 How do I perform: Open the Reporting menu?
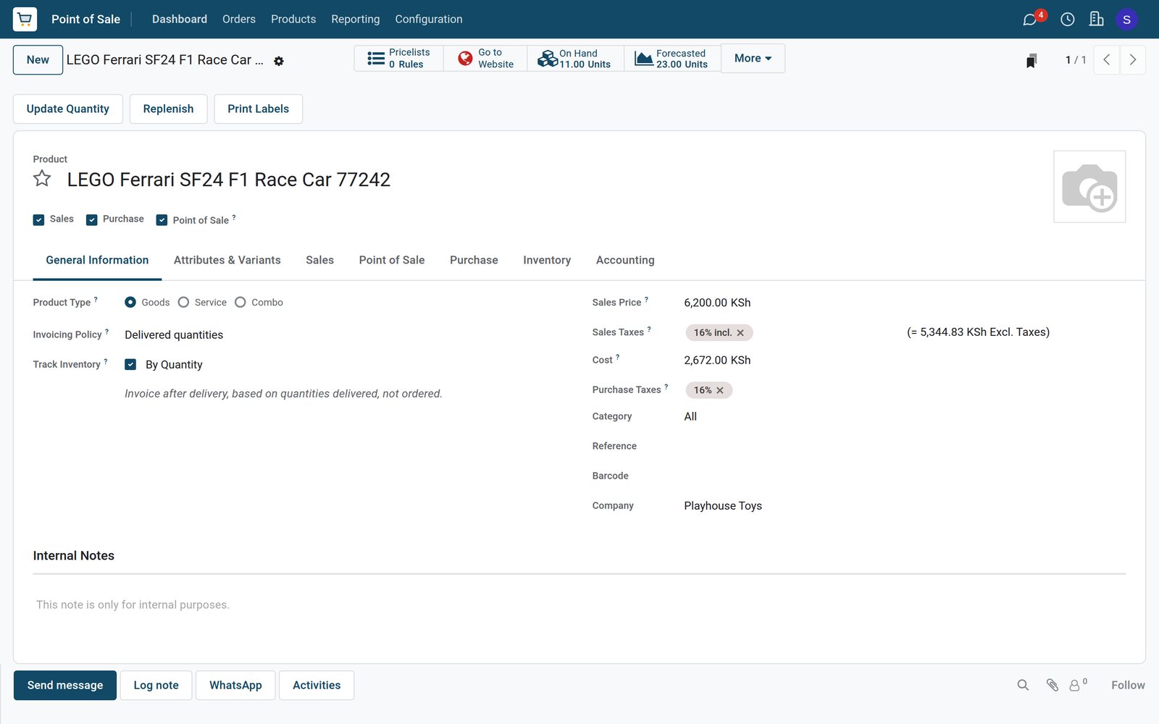(355, 19)
